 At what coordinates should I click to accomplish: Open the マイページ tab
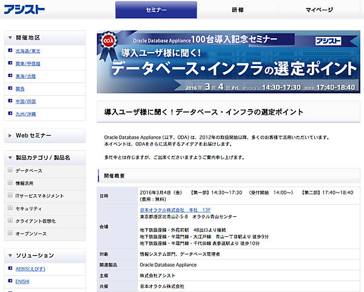point(319,10)
